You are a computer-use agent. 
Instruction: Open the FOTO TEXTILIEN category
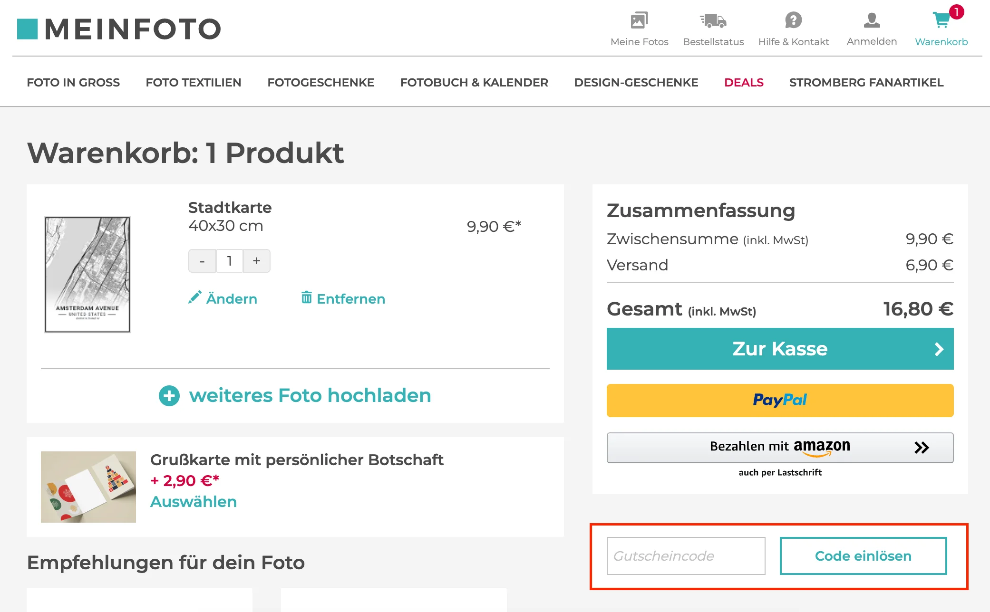pyautogui.click(x=193, y=82)
